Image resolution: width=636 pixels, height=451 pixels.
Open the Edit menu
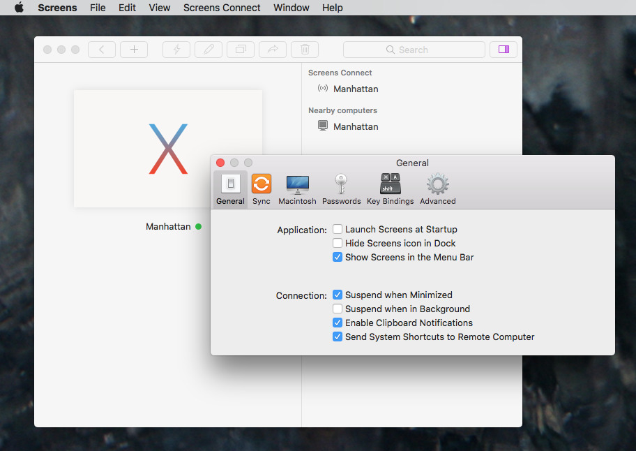tap(127, 8)
